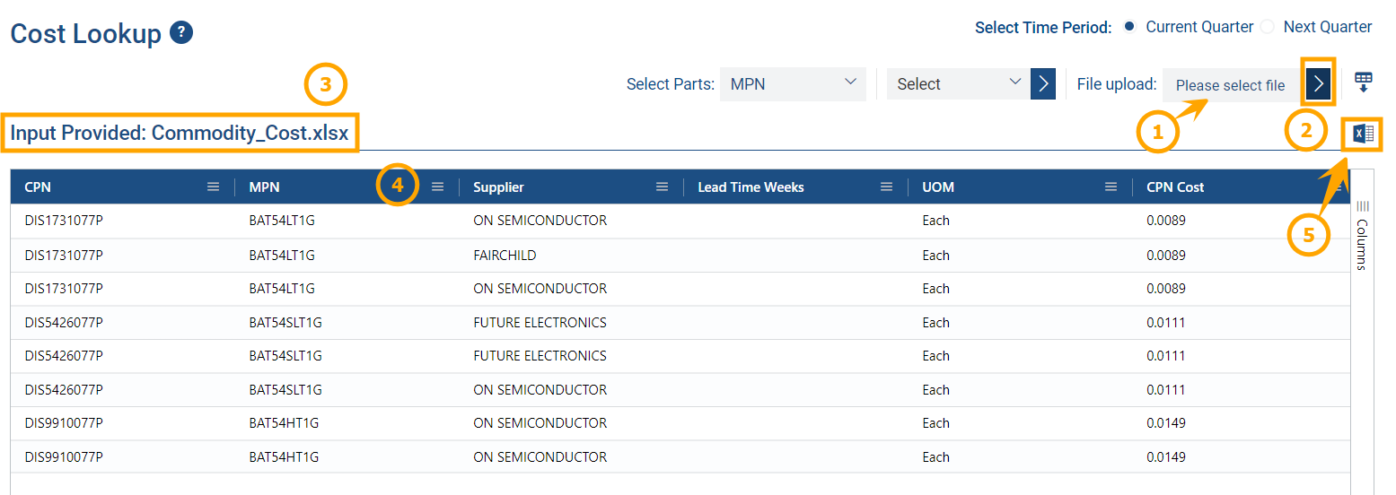
Task: Open the Supplier column menu icon
Action: (x=662, y=187)
